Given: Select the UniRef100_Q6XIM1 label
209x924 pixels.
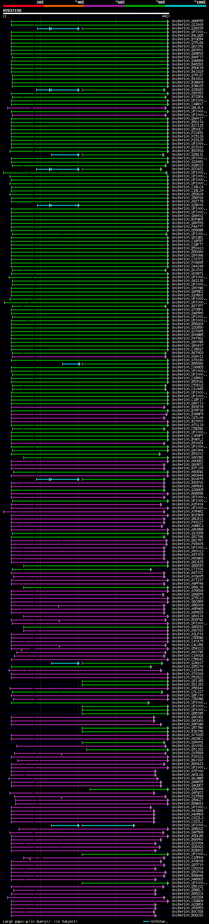Looking at the screenshot, I should tap(187, 46).
